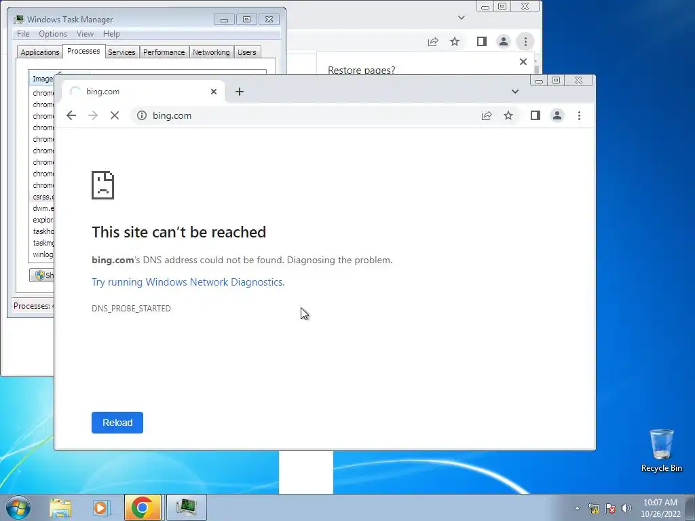Three-dot menu in background Chrome window
This screenshot has width=695, height=521.
526,41
